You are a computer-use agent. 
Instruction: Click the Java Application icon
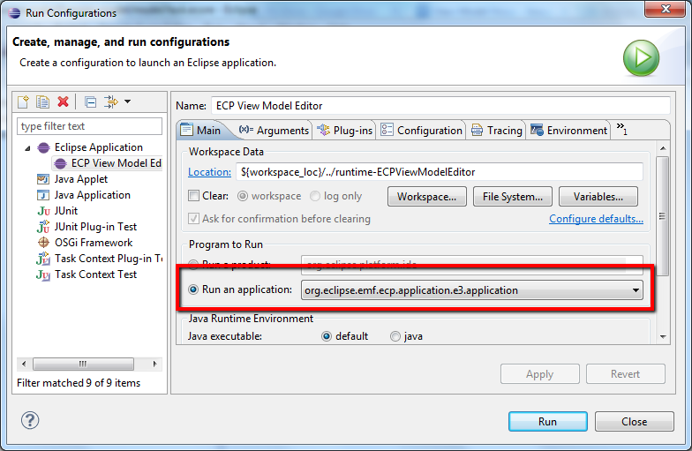pyautogui.click(x=43, y=195)
